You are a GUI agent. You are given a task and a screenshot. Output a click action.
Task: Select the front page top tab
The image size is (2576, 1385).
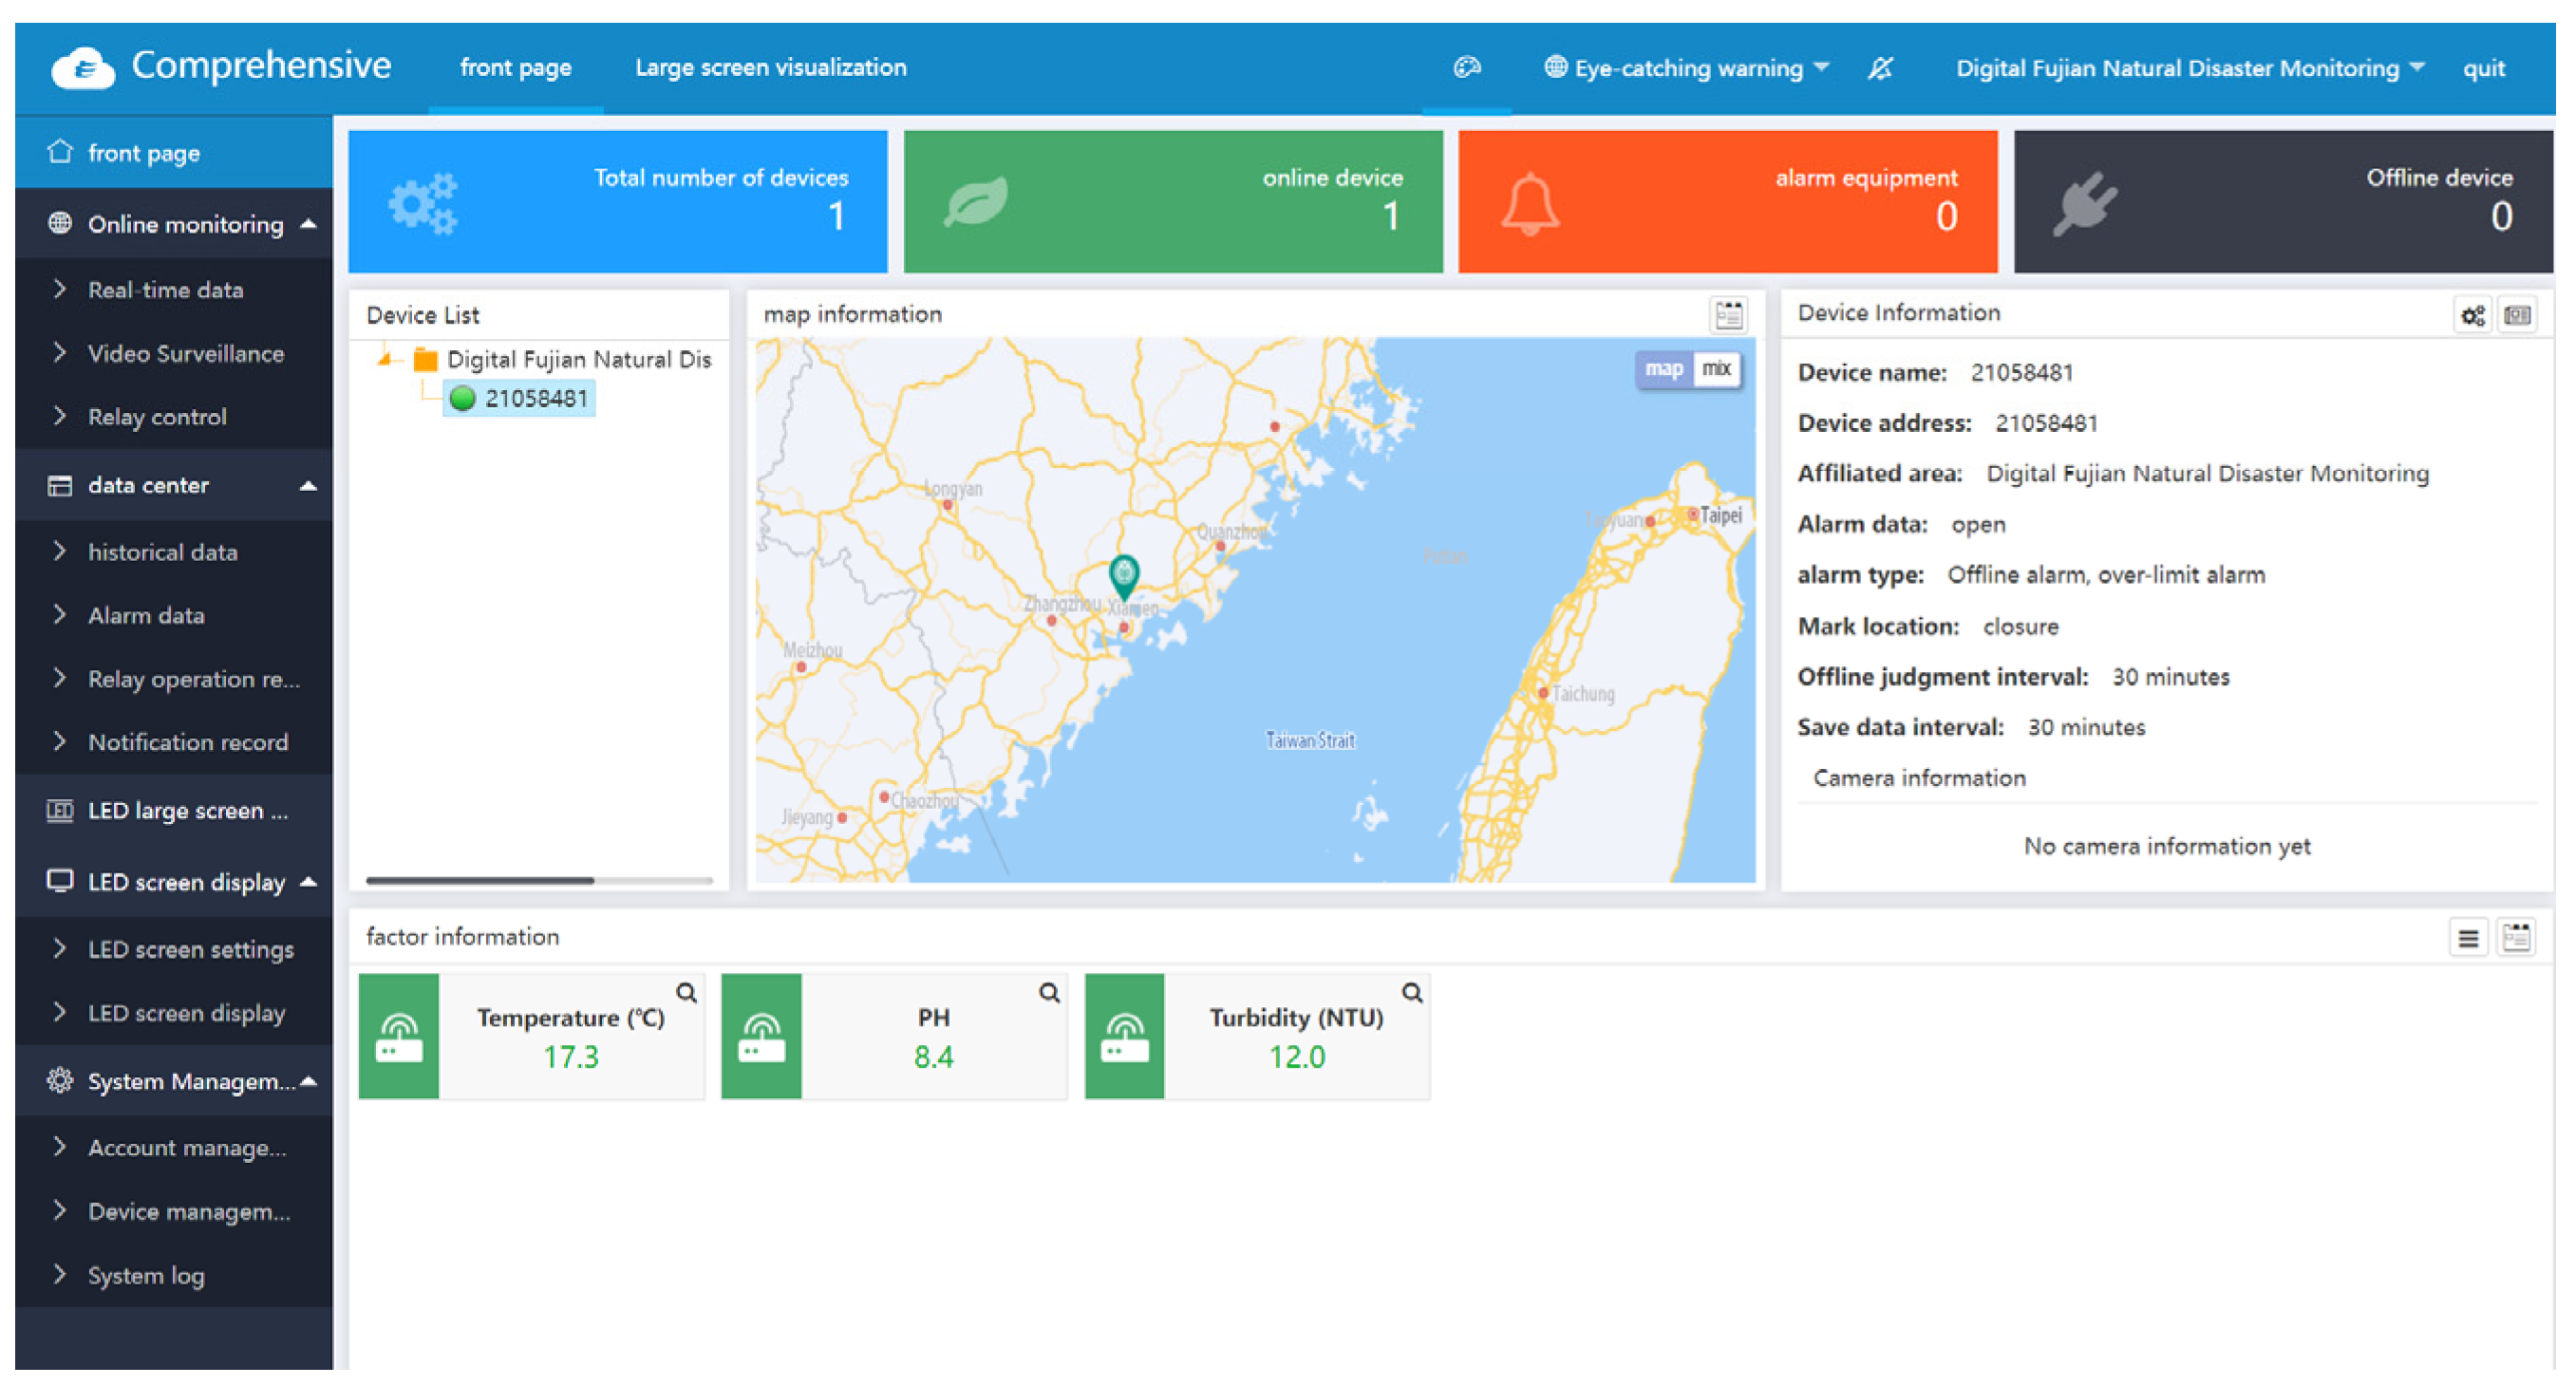click(515, 68)
